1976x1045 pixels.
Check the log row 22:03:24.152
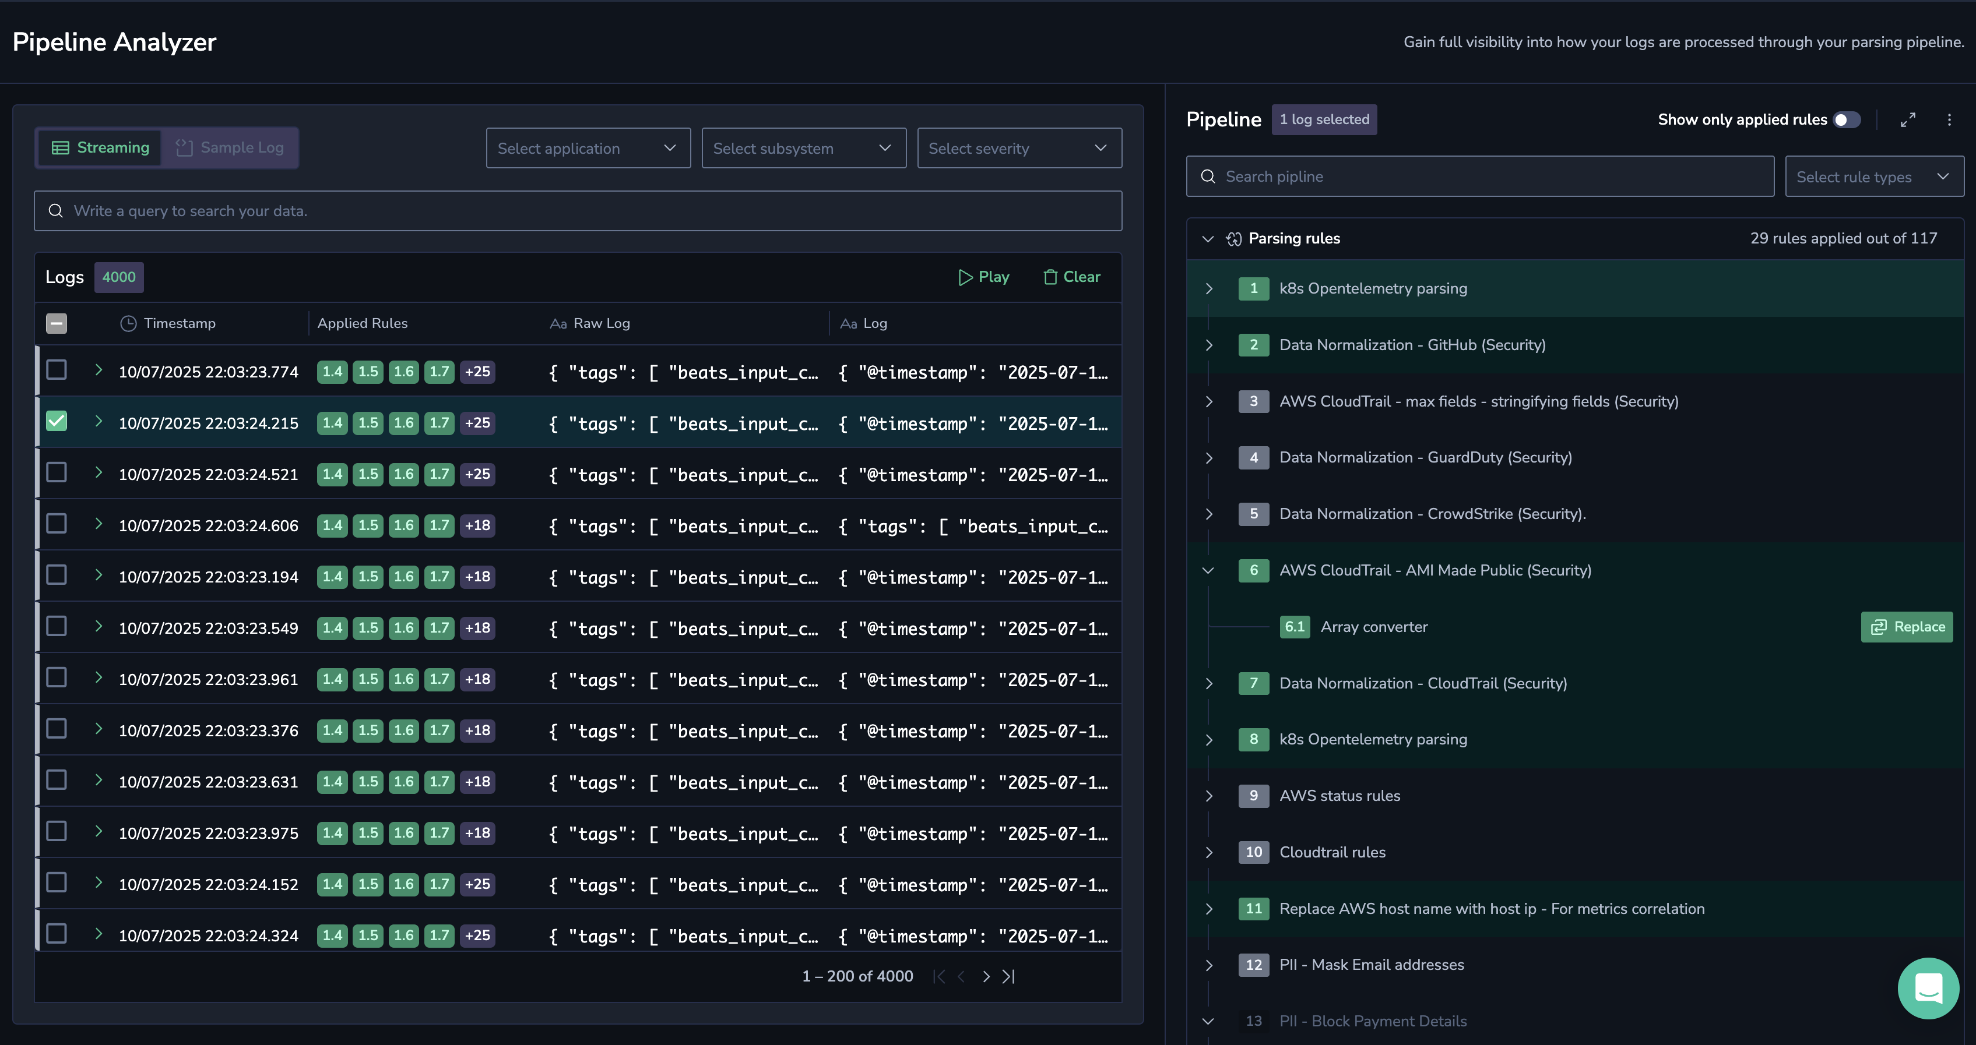pos(57,882)
